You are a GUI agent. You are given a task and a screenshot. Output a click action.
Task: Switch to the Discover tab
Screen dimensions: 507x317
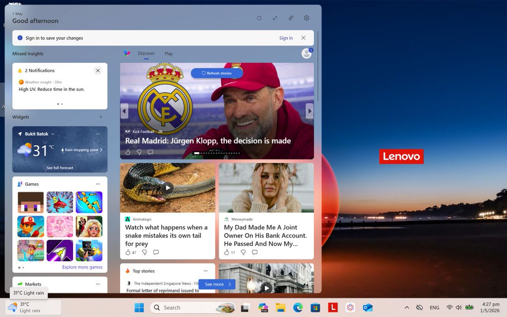coord(146,54)
